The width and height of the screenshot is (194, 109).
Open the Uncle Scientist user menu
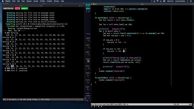(x=180, y=1)
